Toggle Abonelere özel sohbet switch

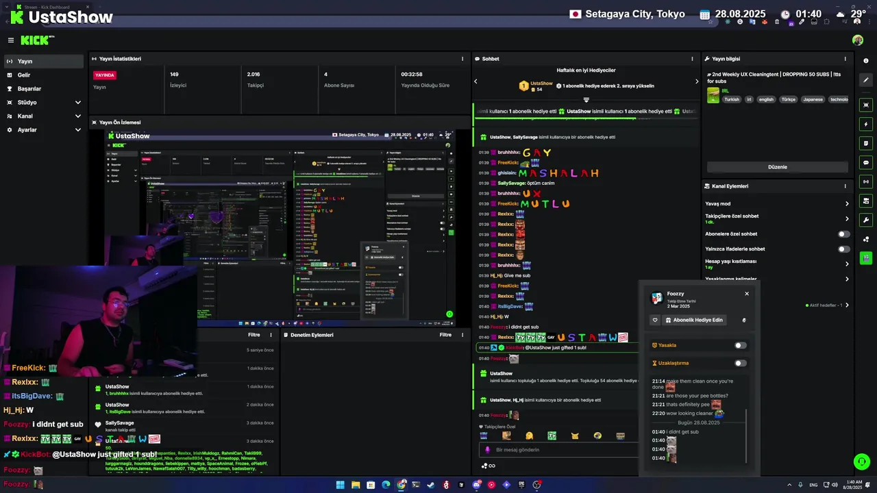tap(844, 234)
